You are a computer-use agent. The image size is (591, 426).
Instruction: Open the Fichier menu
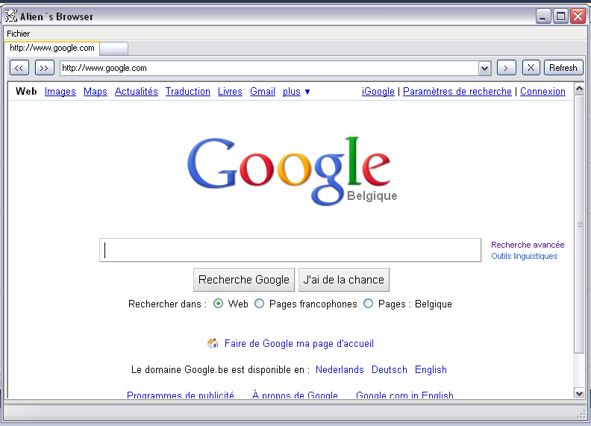click(18, 34)
